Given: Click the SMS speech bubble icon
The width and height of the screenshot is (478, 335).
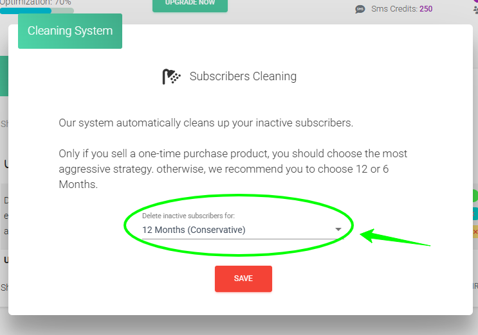Looking at the screenshot, I should click(x=360, y=10).
